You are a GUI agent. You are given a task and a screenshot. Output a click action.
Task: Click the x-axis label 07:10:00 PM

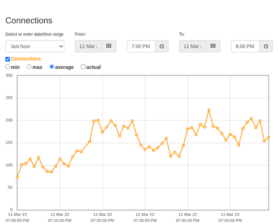(x=59, y=221)
